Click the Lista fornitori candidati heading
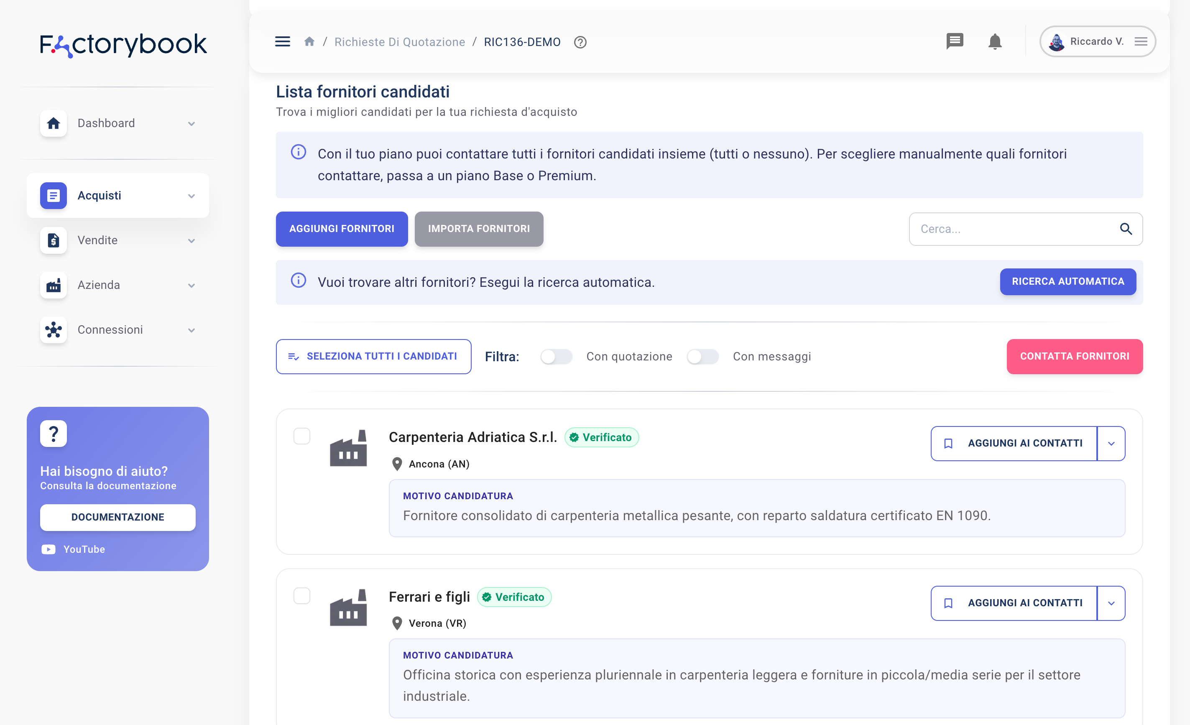The image size is (1190, 725). (363, 92)
